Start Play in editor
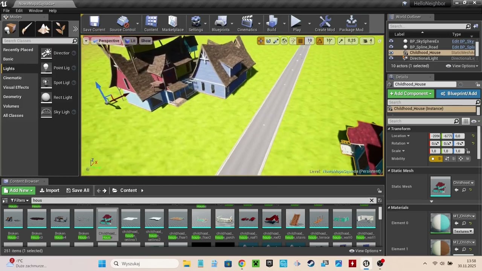 coord(297,24)
